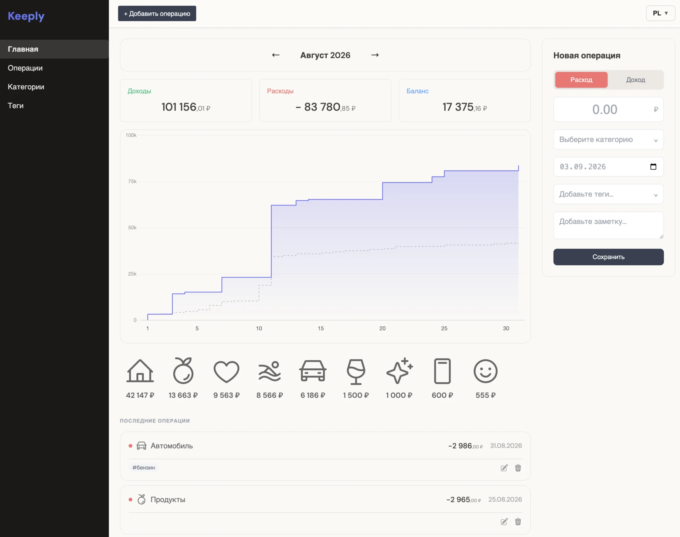Select the Доход operation type

(x=635, y=80)
